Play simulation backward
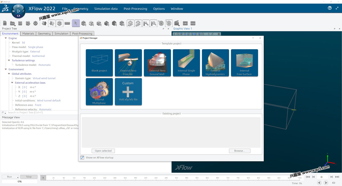The width and height of the screenshot is (342, 186). pos(319,183)
